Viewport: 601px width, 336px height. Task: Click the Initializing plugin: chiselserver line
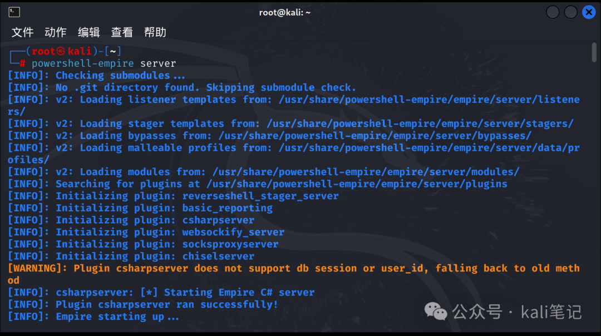point(131,256)
